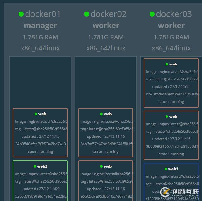
Task: Click the tag line in the web2 card
Action: 41,181
